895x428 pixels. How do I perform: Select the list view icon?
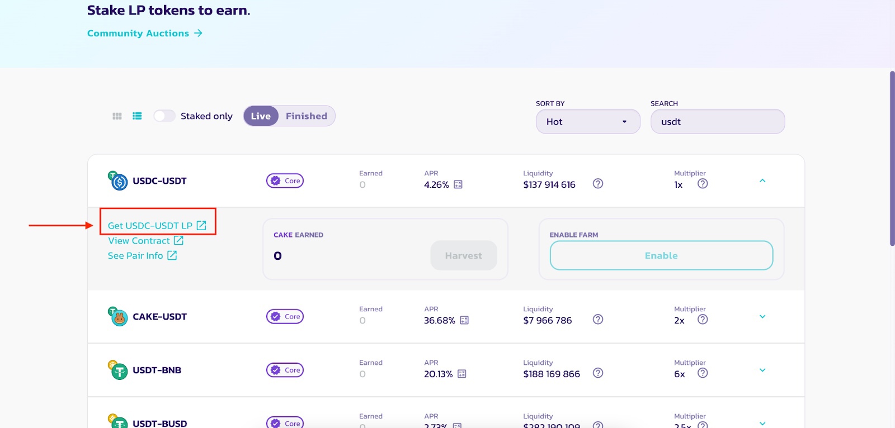(x=137, y=116)
